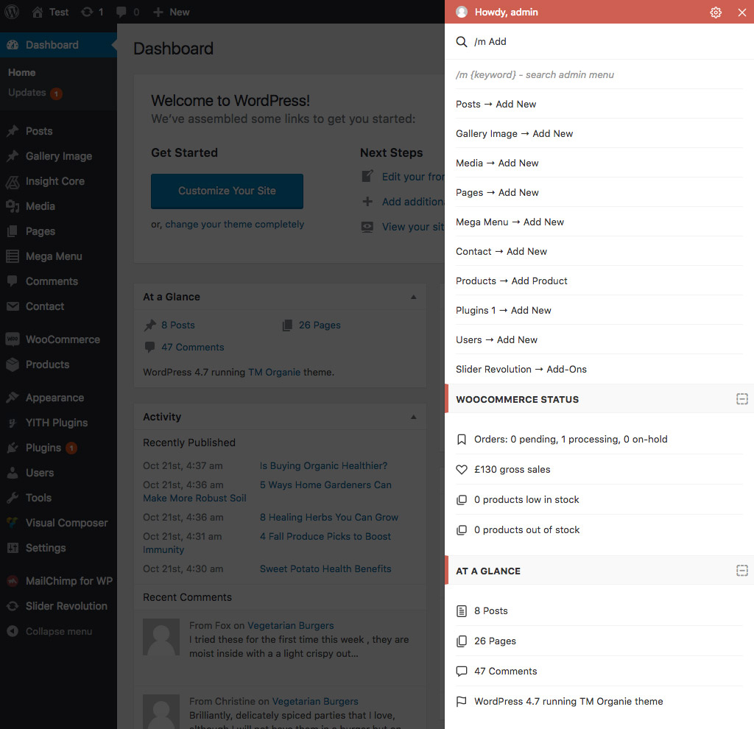Follow change your theme completely link
The width and height of the screenshot is (754, 729).
(x=235, y=224)
